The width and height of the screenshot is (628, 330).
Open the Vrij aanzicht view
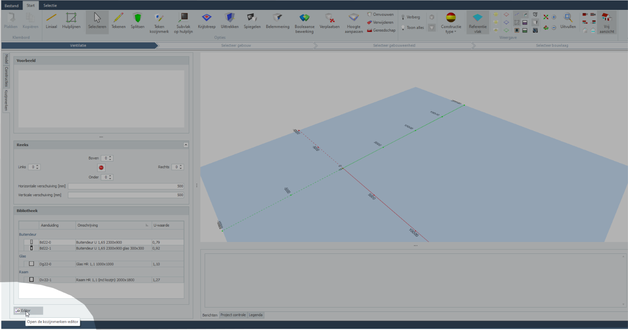click(606, 22)
